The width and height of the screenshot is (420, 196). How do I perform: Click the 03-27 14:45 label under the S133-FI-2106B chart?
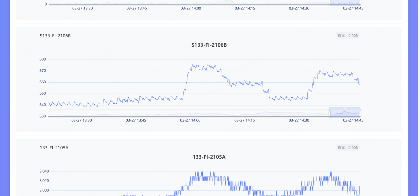[x=353, y=120]
